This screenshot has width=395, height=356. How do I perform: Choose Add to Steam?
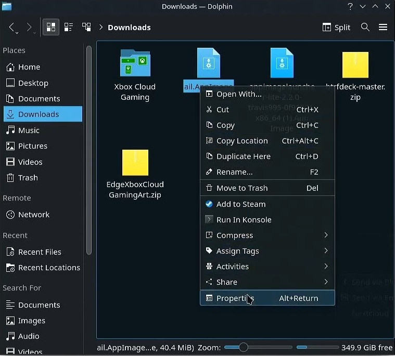coord(267,204)
